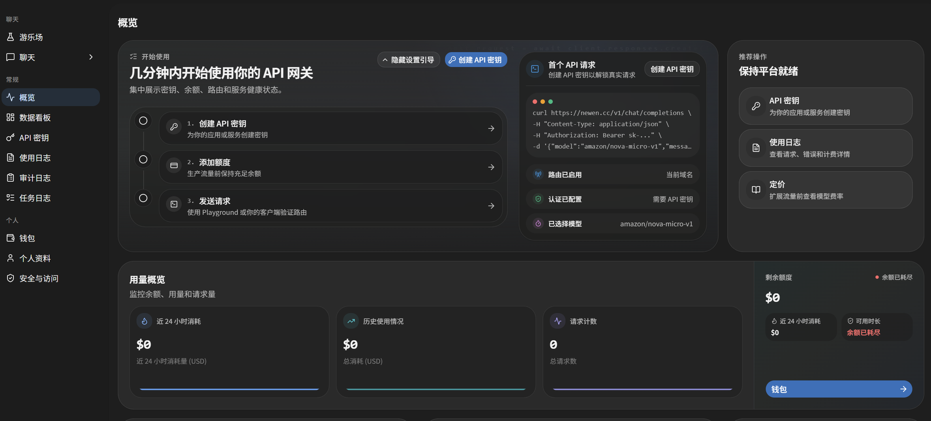Click the blue 创建 API 密钥 button
931x421 pixels.
point(476,60)
